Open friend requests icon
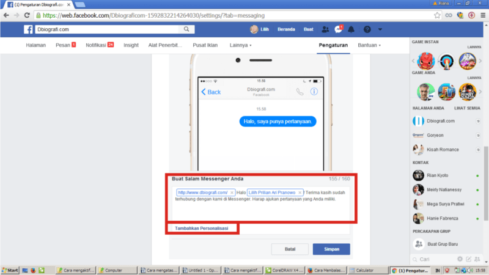 [x=325, y=29]
